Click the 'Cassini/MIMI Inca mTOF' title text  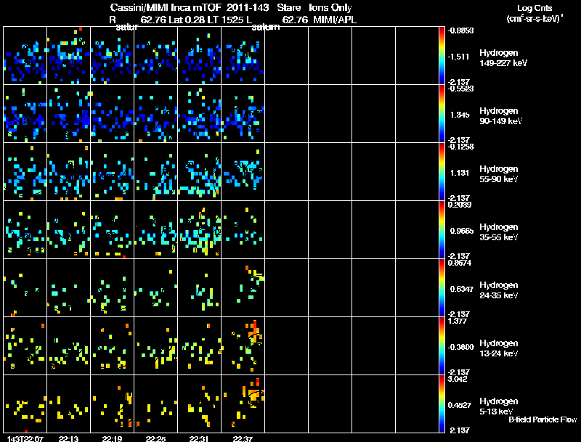tap(166, 8)
